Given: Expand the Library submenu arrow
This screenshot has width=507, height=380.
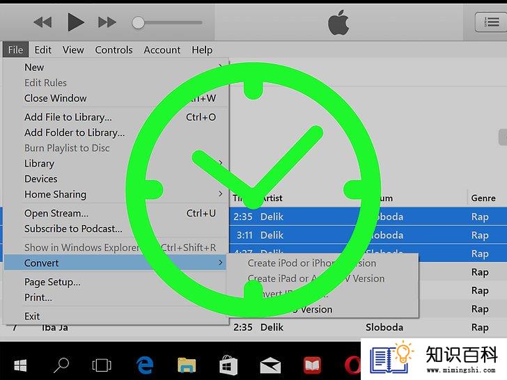Looking at the screenshot, I should click(x=221, y=163).
